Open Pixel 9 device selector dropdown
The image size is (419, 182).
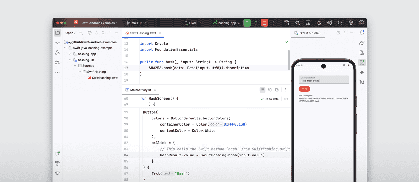point(193,23)
